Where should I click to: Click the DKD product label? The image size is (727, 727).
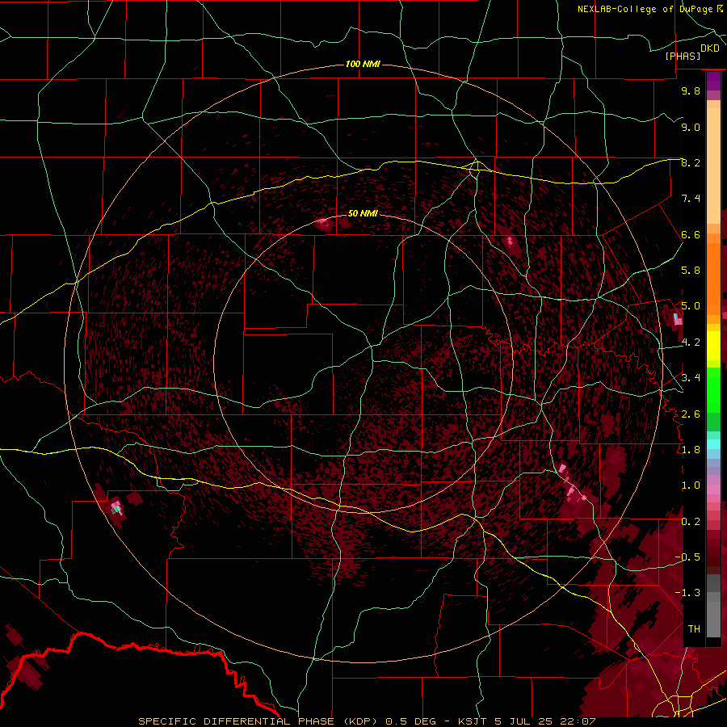point(709,48)
